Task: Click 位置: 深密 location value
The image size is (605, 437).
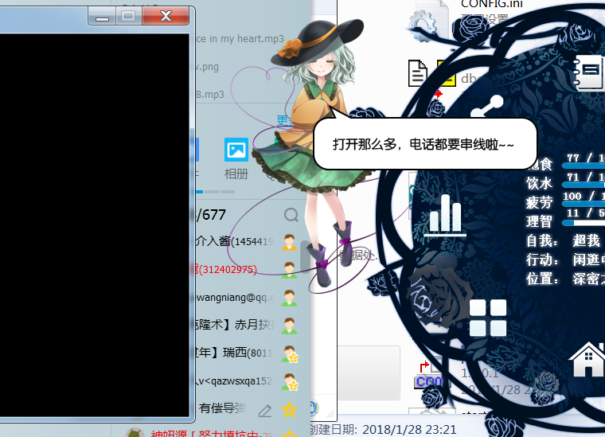Action: 589,279
